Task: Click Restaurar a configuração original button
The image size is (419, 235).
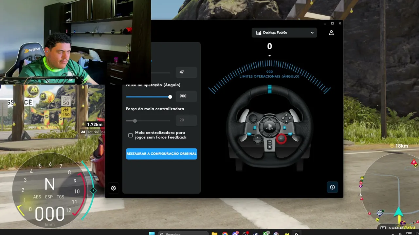Action: coord(161,154)
